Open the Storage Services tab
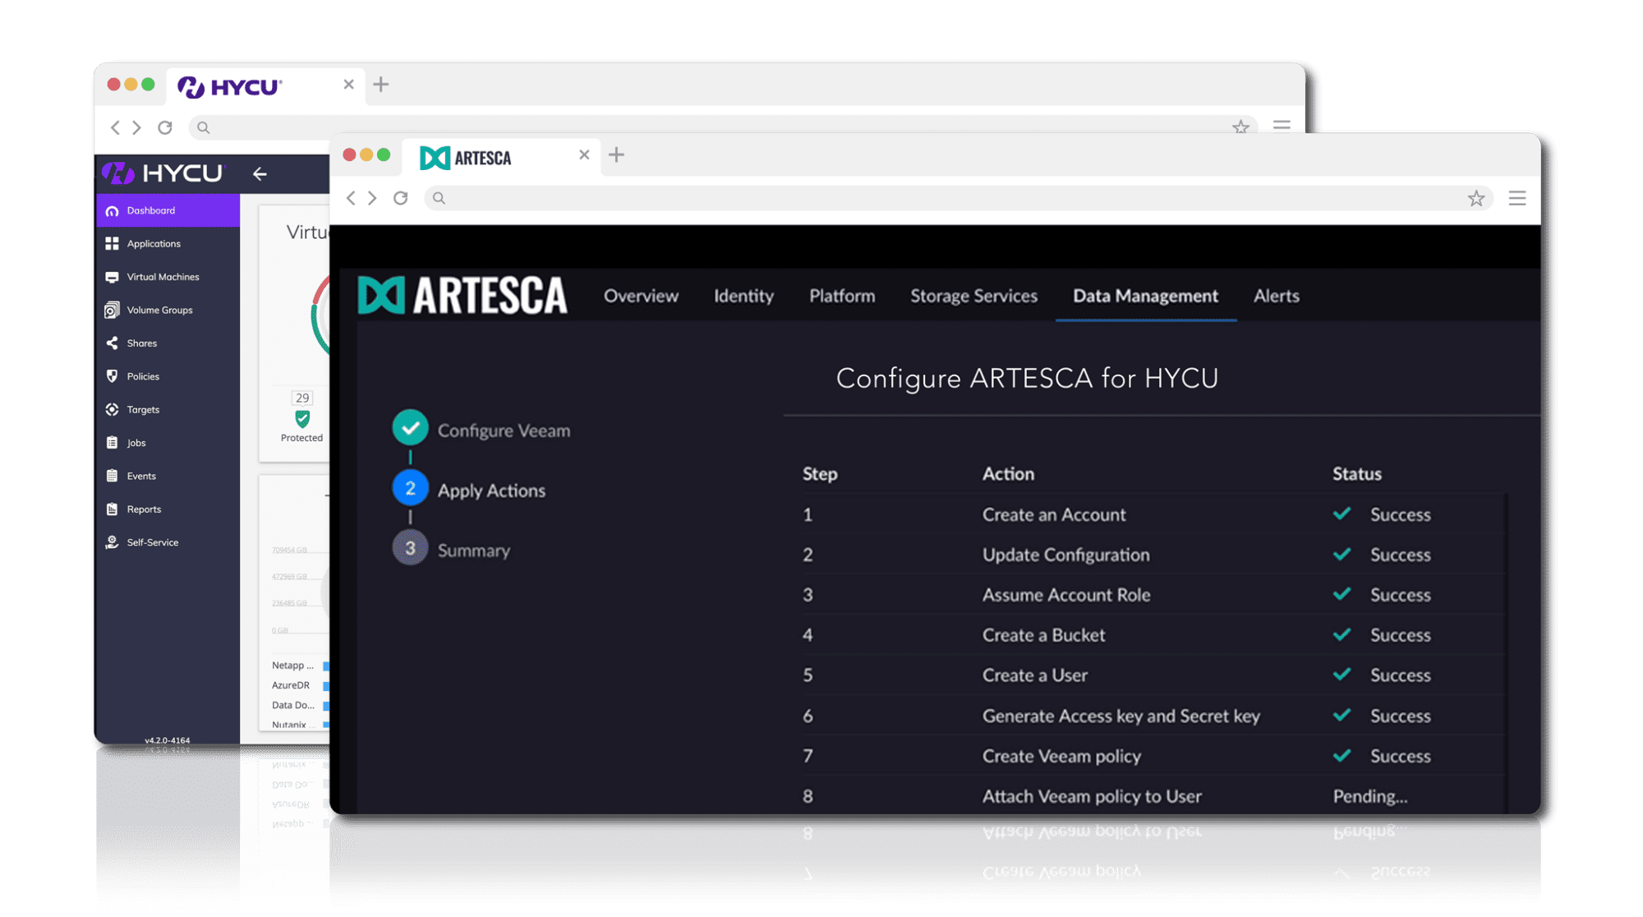1643x917 pixels. (973, 296)
